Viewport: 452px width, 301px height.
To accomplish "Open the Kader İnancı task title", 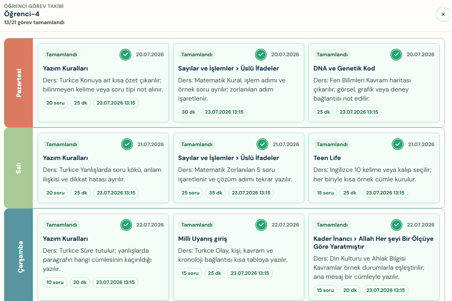I will pyautogui.click(x=373, y=242).
